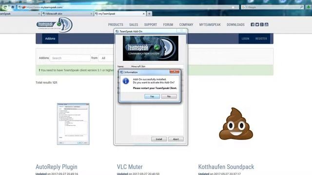Click the bookmark star in address bar
Screen dimensions: 312x175
click(x=233, y=7)
